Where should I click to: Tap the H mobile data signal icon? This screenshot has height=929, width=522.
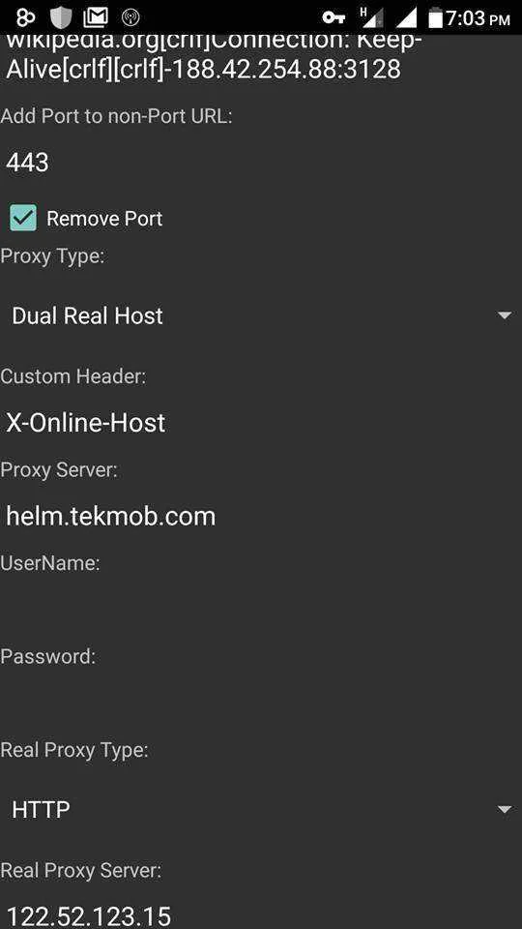(371, 17)
